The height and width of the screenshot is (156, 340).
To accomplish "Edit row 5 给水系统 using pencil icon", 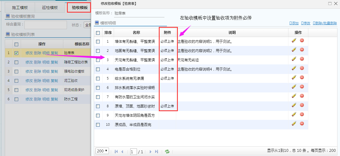I will point(294,77).
